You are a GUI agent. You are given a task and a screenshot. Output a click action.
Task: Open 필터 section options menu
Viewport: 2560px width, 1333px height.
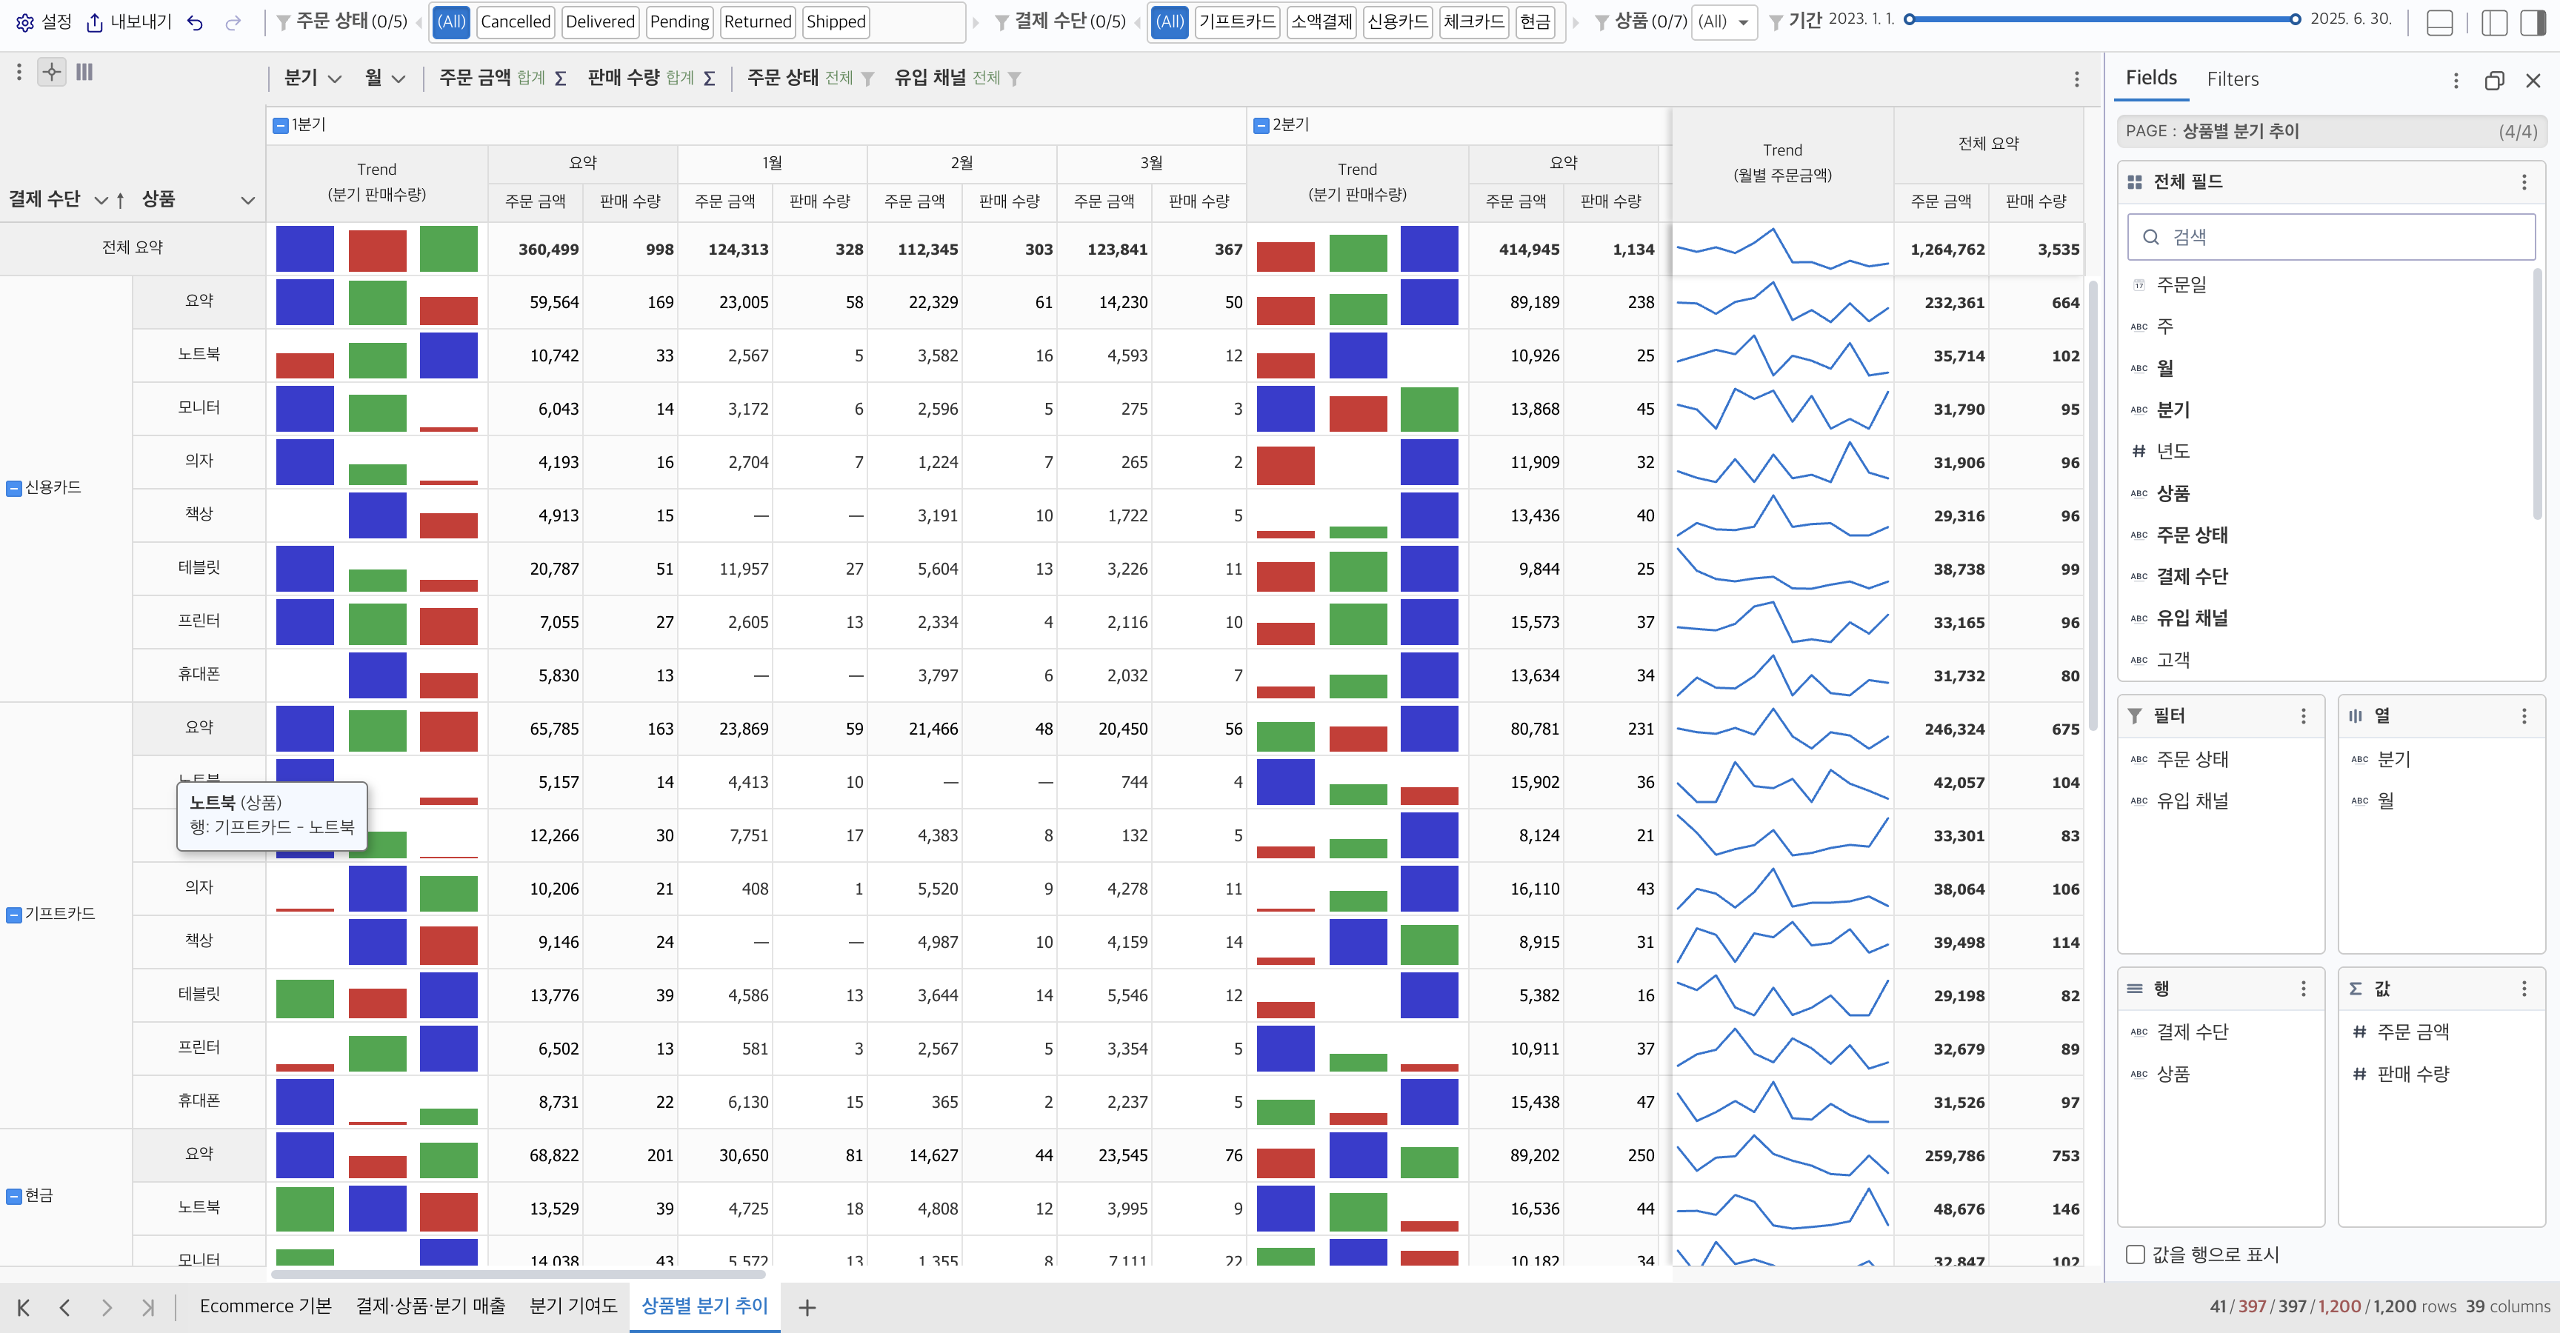coord(2304,716)
